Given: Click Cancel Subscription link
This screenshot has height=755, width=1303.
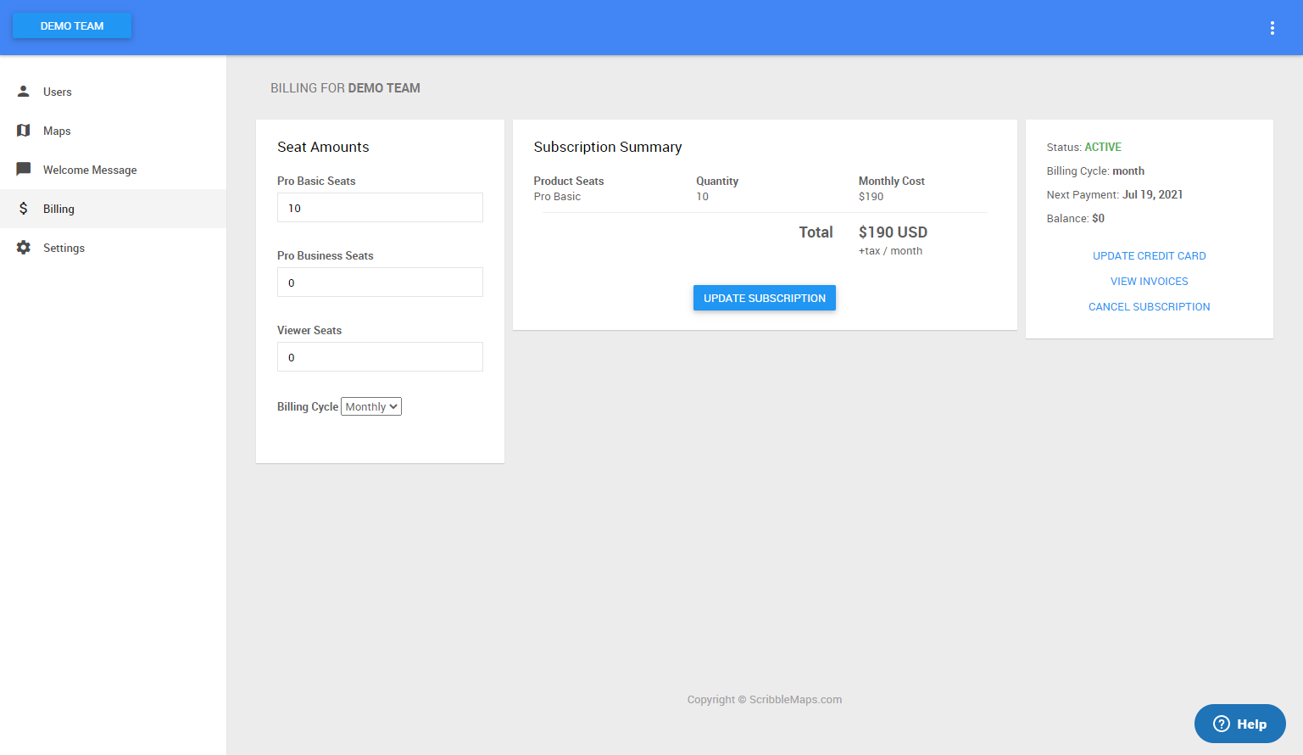Looking at the screenshot, I should pos(1149,307).
